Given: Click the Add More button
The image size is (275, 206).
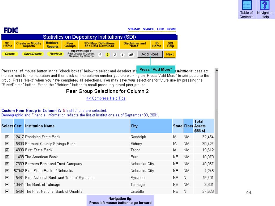Looking at the screenshot, I should click(x=150, y=54).
